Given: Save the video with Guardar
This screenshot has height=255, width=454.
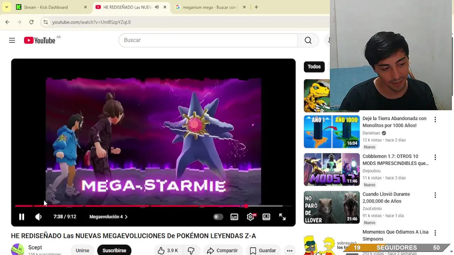Looking at the screenshot, I should 263,250.
